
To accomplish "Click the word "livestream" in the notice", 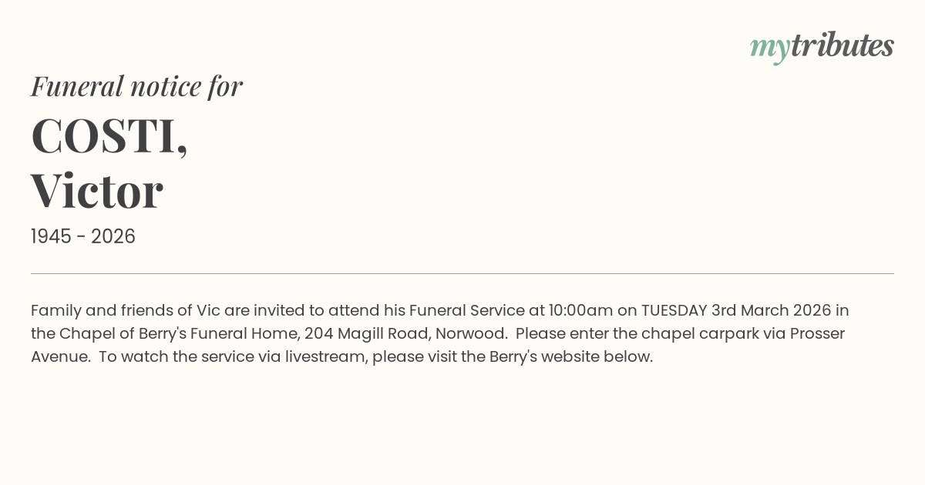I will pyautogui.click(x=326, y=356).
